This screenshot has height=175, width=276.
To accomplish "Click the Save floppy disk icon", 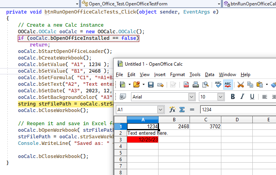I will [151, 85].
